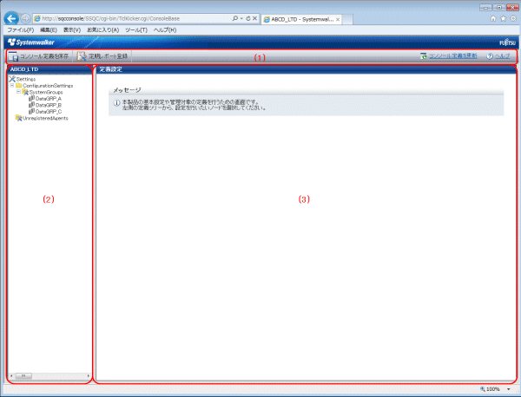Open the ツール(T) menu
The height and width of the screenshot is (397, 521).
(136, 29)
